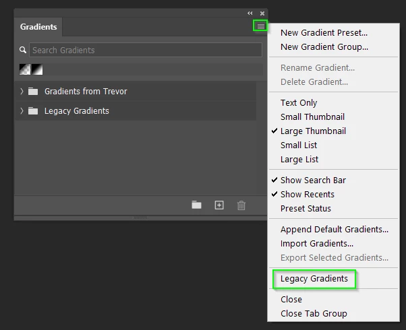
Task: Select the Gradients from Trevor group row
Action: coord(136,92)
